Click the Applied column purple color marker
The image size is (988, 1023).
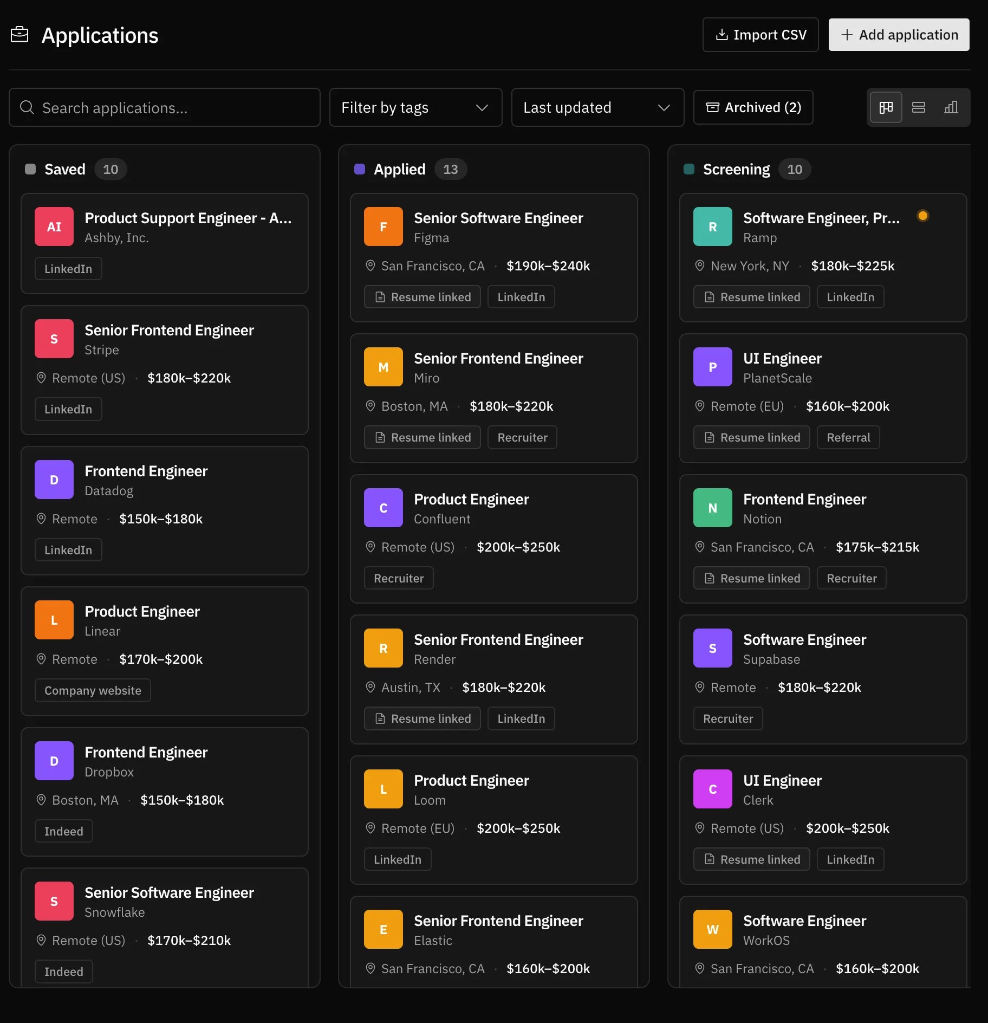pos(360,169)
